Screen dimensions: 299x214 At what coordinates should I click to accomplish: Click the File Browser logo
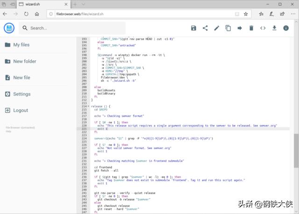pos(9,28)
